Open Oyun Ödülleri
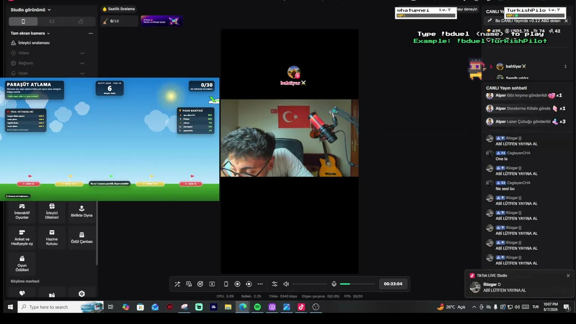Screen dimensions: 576x324 (x=22, y=264)
